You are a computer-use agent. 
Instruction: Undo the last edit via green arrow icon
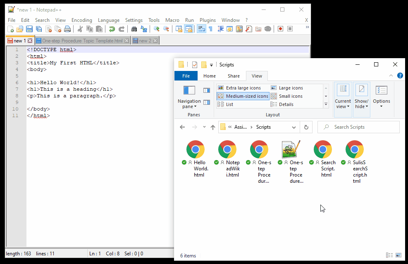112,29
